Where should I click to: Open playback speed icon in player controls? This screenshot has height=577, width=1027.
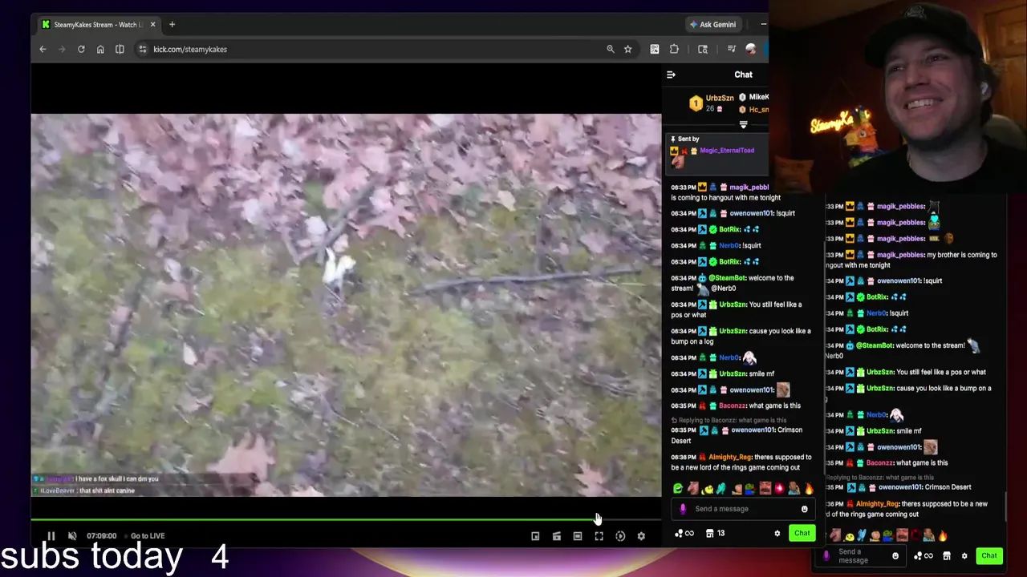click(x=620, y=536)
